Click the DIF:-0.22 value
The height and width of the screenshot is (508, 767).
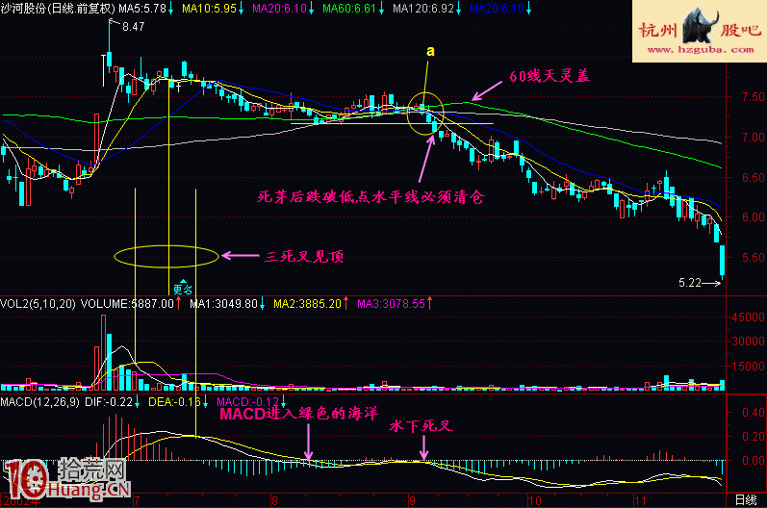pyautogui.click(x=109, y=402)
